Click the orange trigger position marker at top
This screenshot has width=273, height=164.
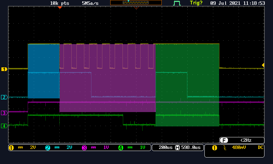coord(60,8)
